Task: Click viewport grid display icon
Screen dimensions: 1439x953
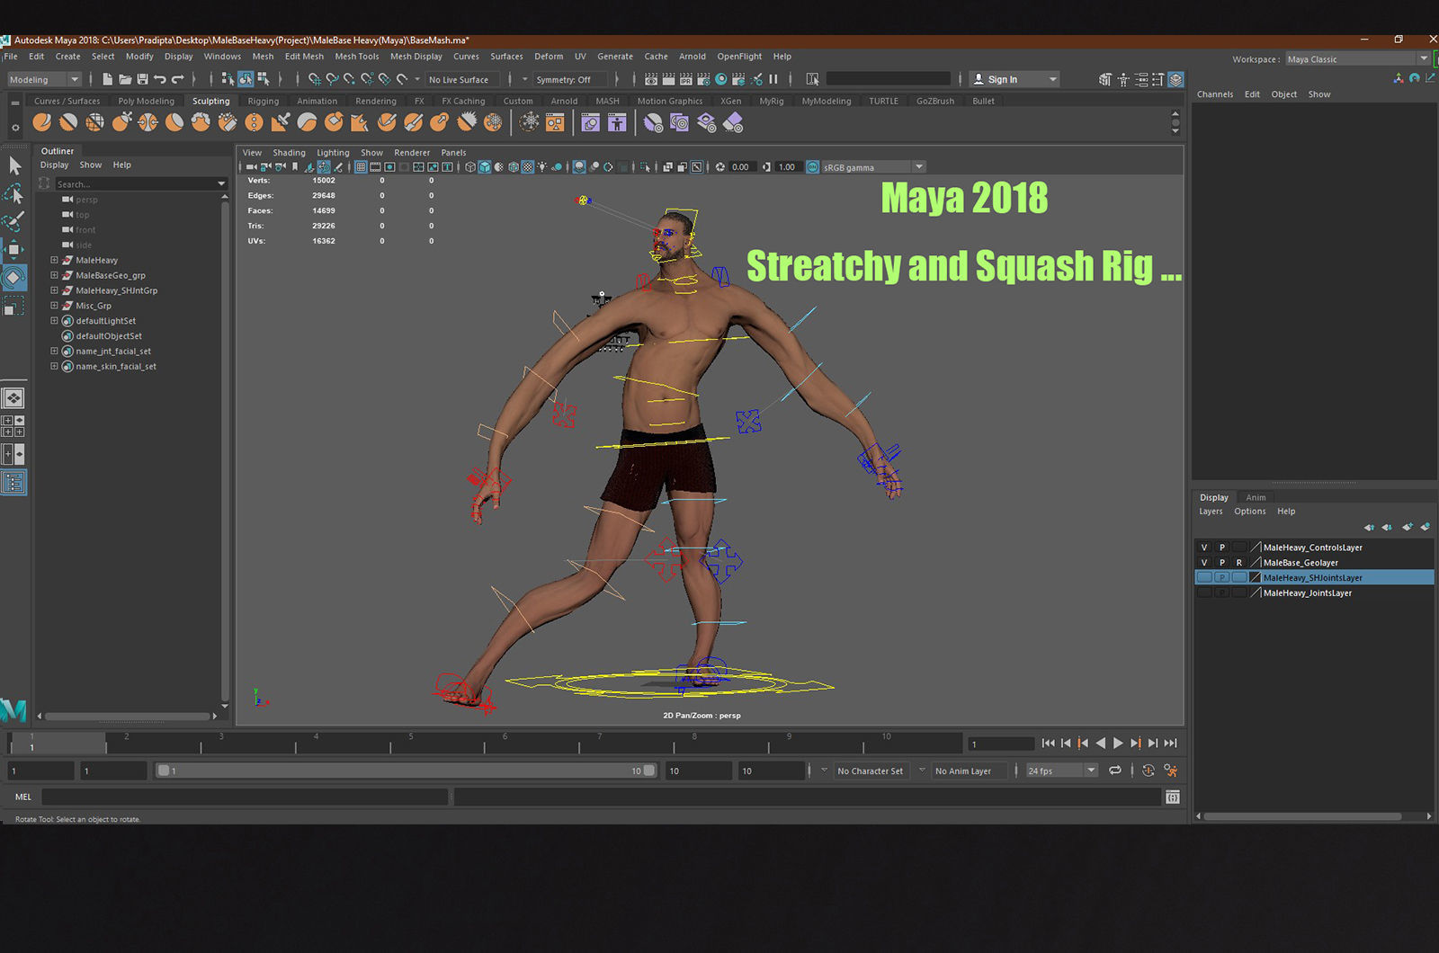Action: [x=361, y=167]
